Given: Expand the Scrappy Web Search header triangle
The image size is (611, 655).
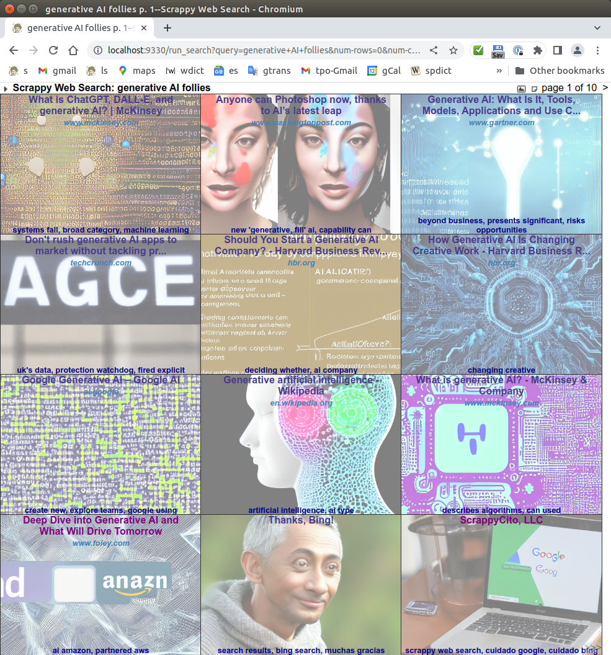Looking at the screenshot, I should point(6,89).
